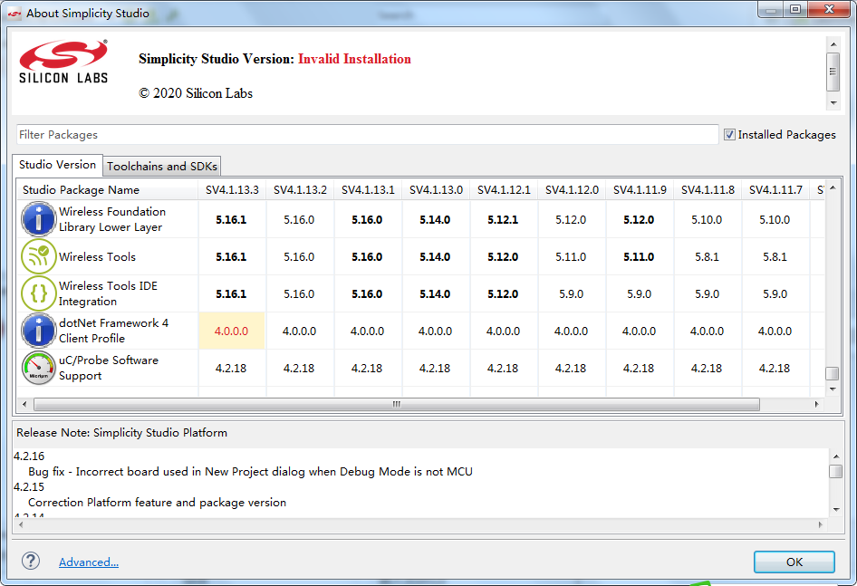Click the table's vertical scrollbar thumb
The image size is (857, 586).
(x=833, y=373)
